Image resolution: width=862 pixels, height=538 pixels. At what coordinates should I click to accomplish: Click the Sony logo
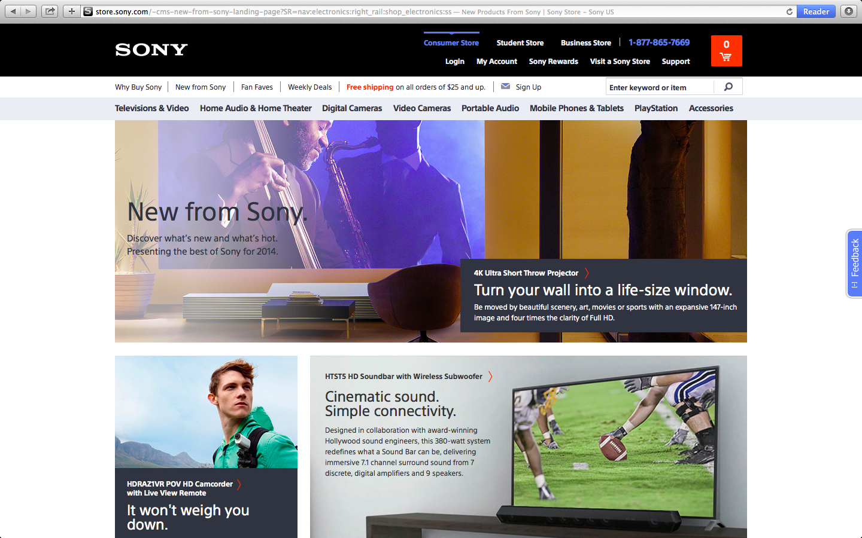tap(151, 50)
